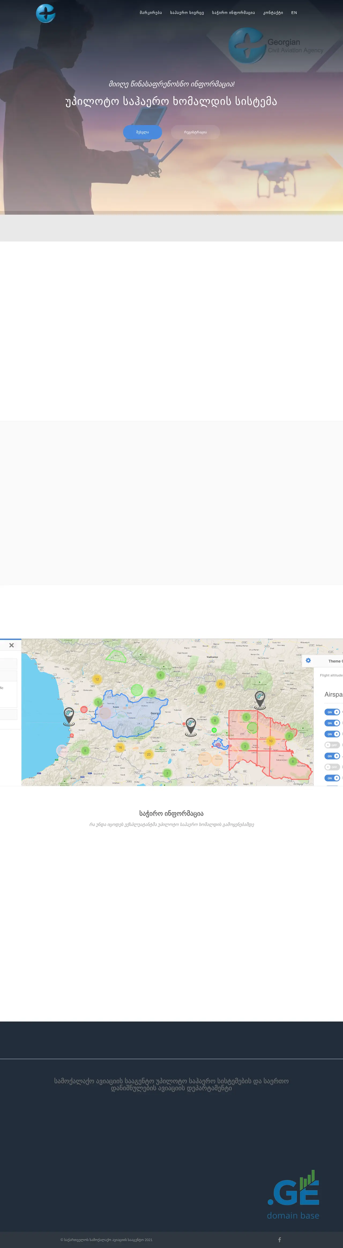
Task: Go to the საჰაერო სივრცე menu item
Action: (187, 13)
